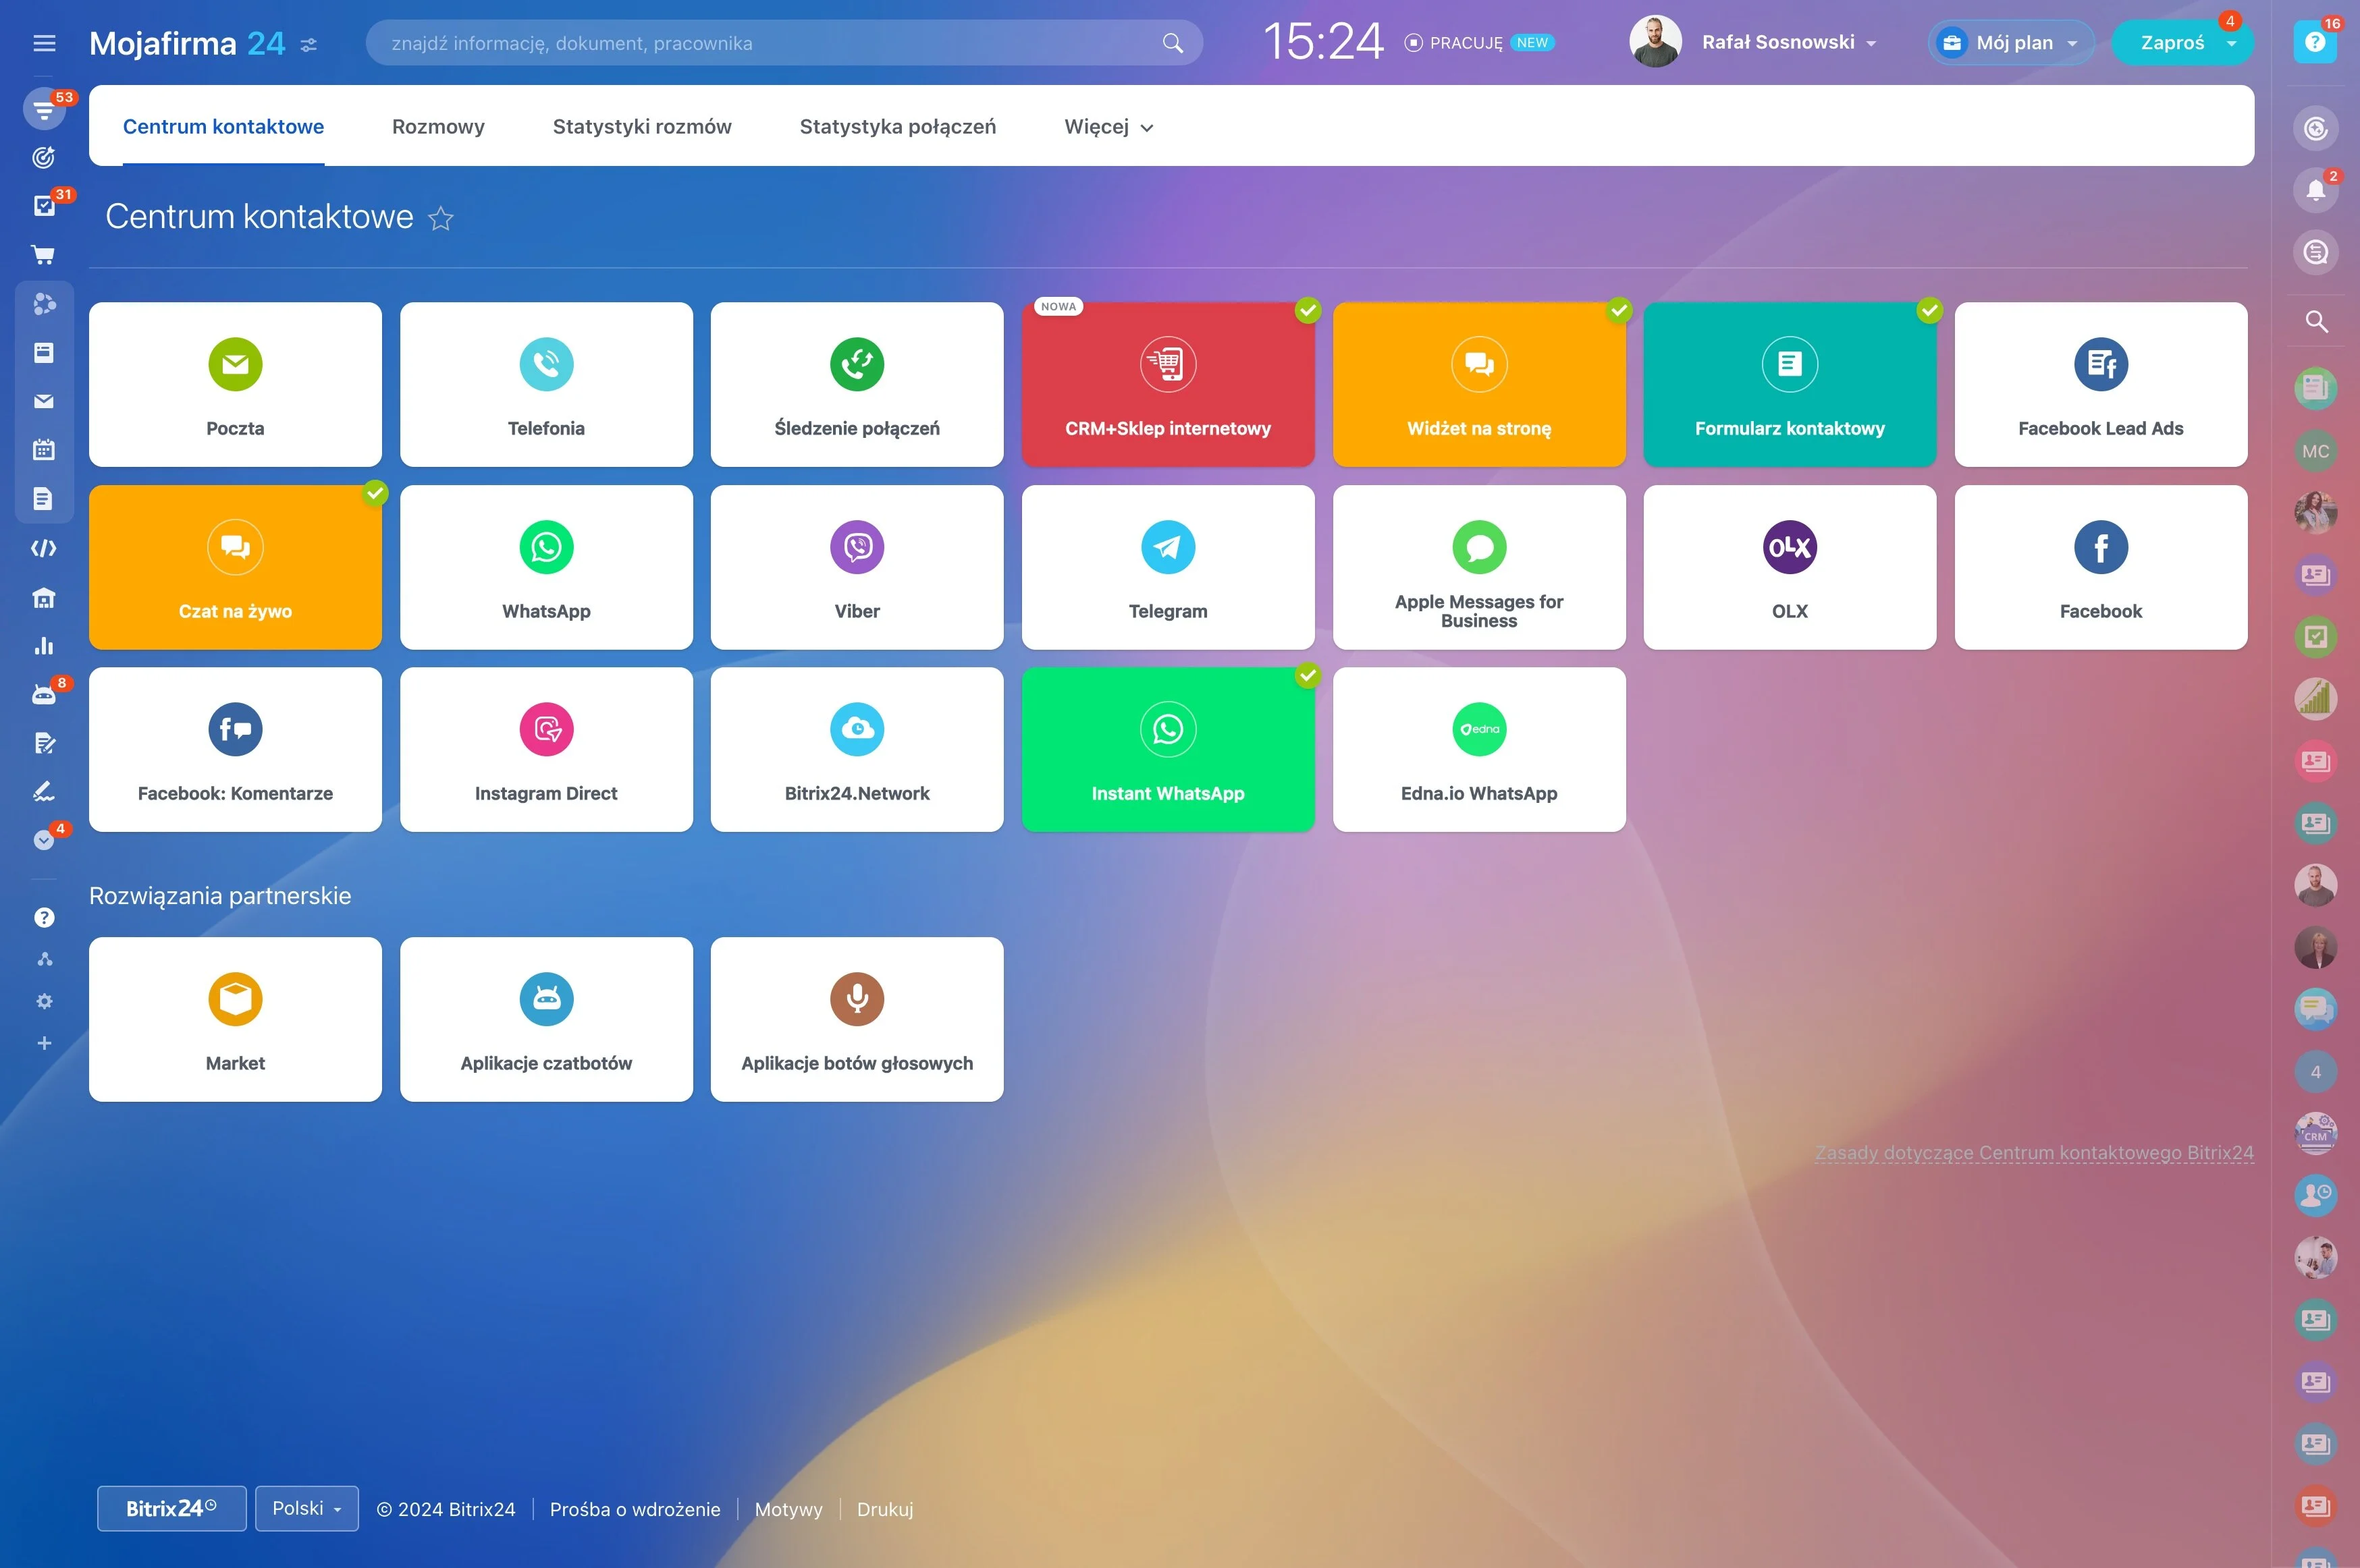Open the code brackets icon in left sidebar
This screenshot has height=1568, width=2360.
(x=43, y=548)
